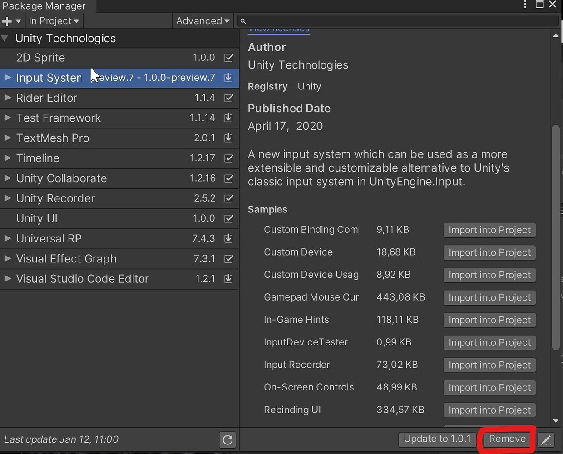Click the Package Manager window tab

tap(44, 6)
